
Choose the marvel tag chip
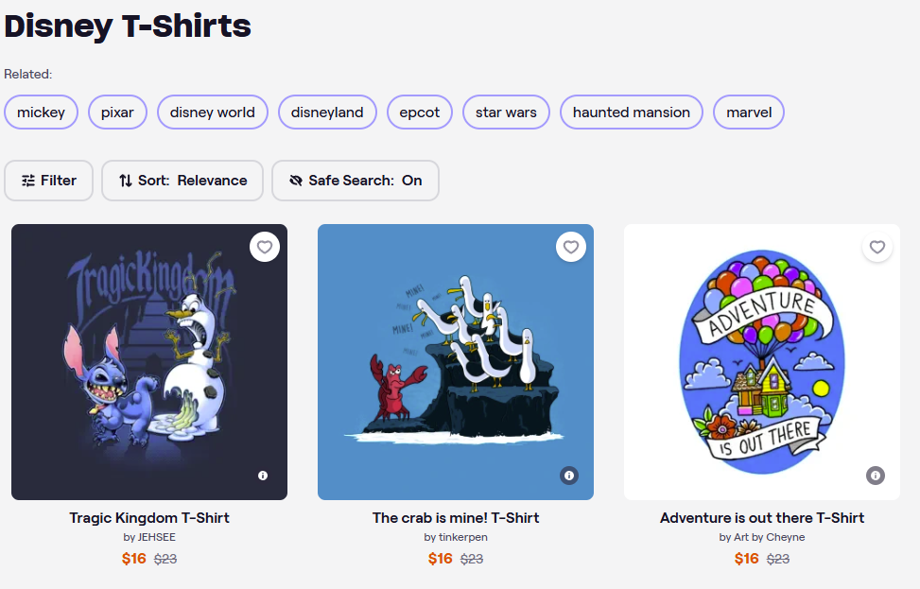click(749, 113)
